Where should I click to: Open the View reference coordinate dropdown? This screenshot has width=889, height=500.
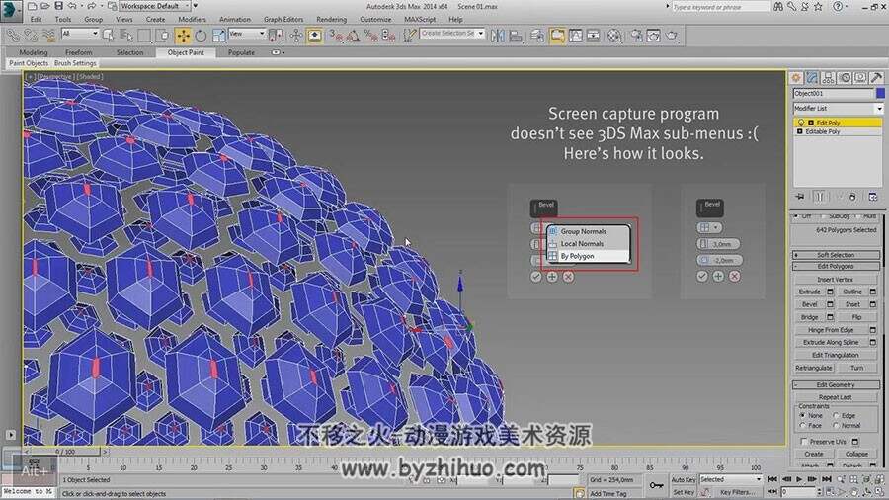tap(247, 34)
